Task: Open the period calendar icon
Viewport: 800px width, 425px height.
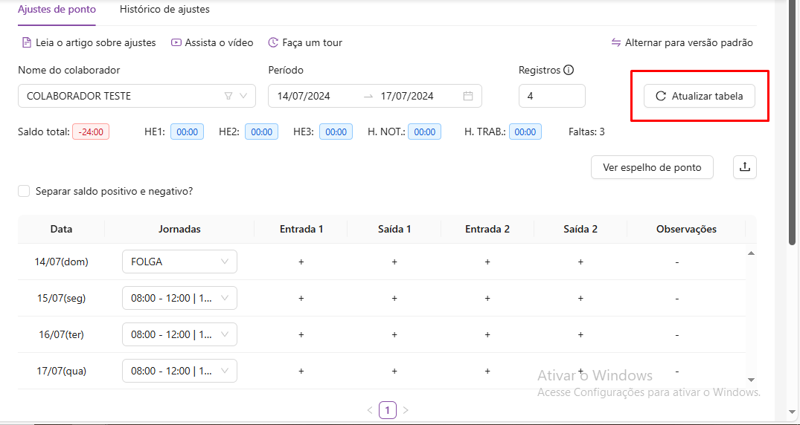Action: pyautogui.click(x=468, y=96)
